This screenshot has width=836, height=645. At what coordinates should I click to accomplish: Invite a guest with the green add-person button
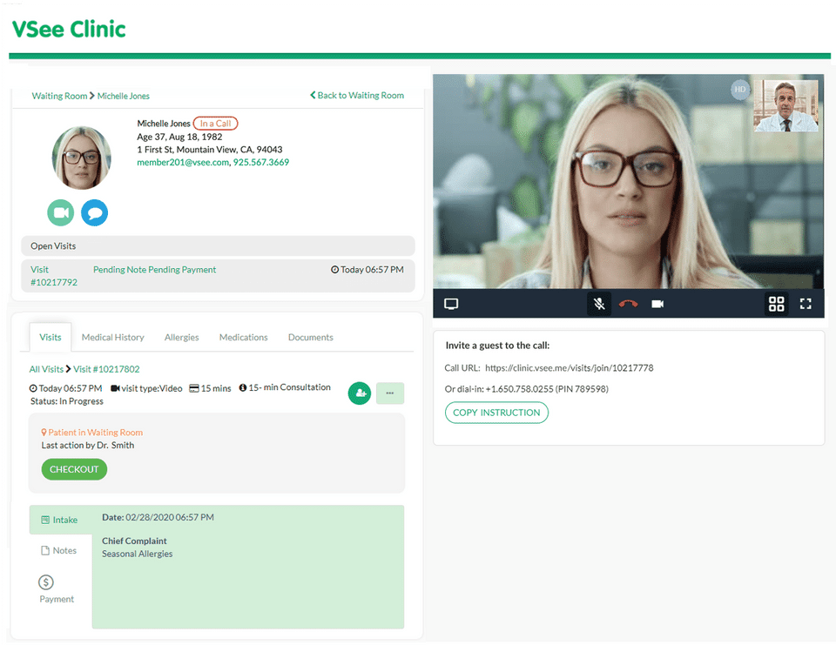(360, 393)
